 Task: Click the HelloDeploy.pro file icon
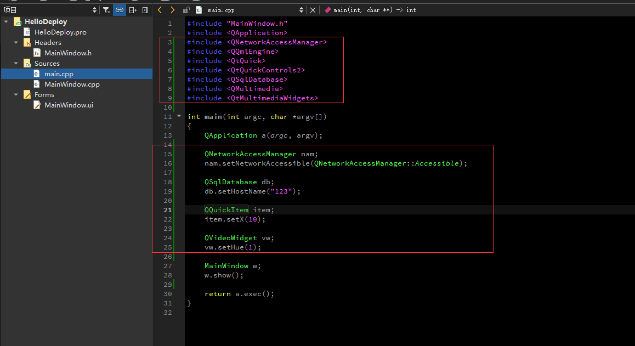click(27, 32)
